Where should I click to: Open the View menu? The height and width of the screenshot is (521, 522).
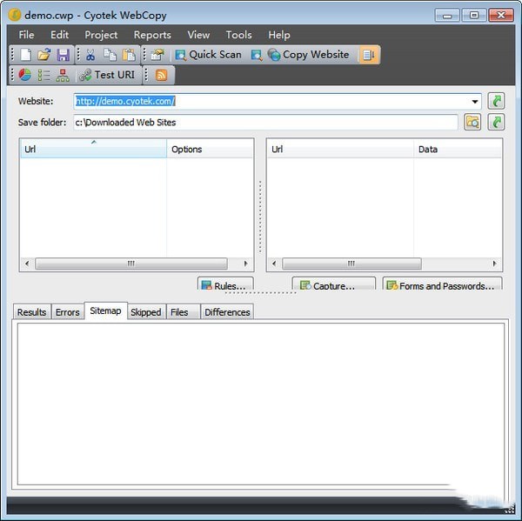(x=198, y=35)
